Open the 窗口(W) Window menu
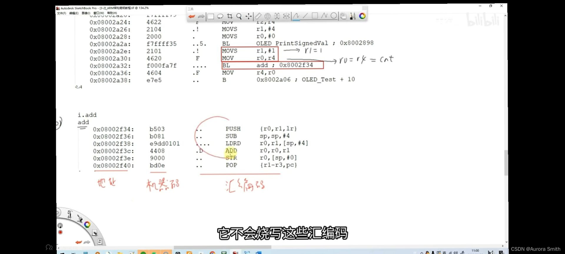This screenshot has height=254, width=565. coord(99,13)
